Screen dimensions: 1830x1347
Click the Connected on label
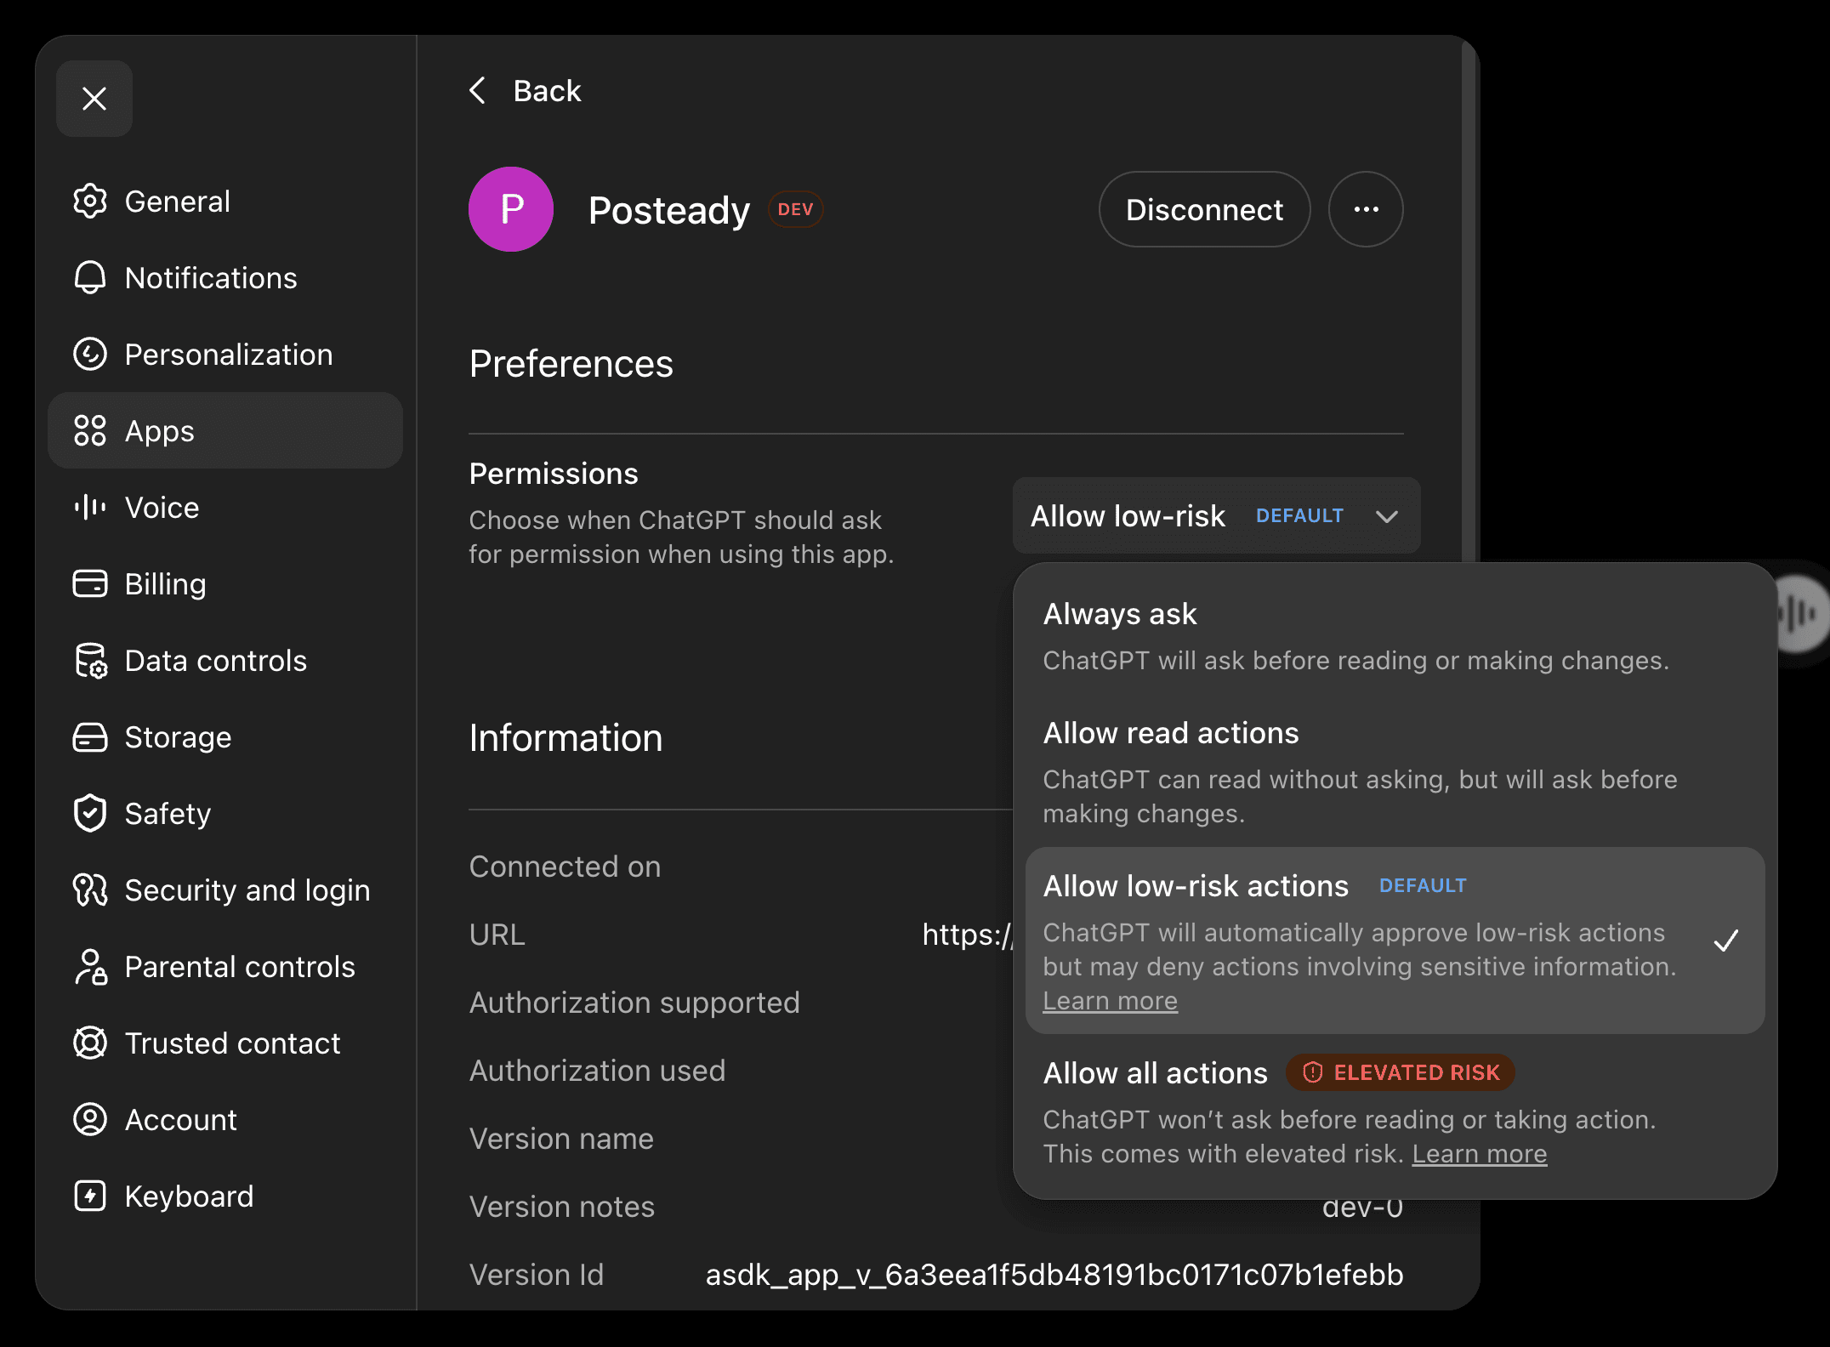565,867
